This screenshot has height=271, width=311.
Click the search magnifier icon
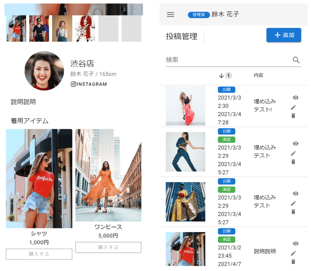[x=296, y=60]
